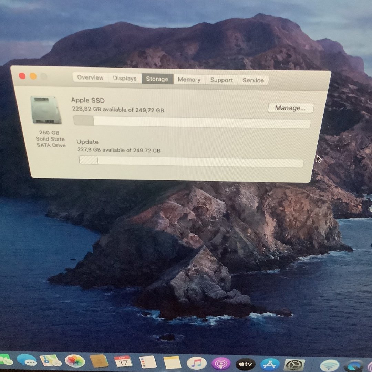Image resolution: width=372 pixels, height=372 pixels.
Task: Select the Storage tab
Action: pos(157,79)
